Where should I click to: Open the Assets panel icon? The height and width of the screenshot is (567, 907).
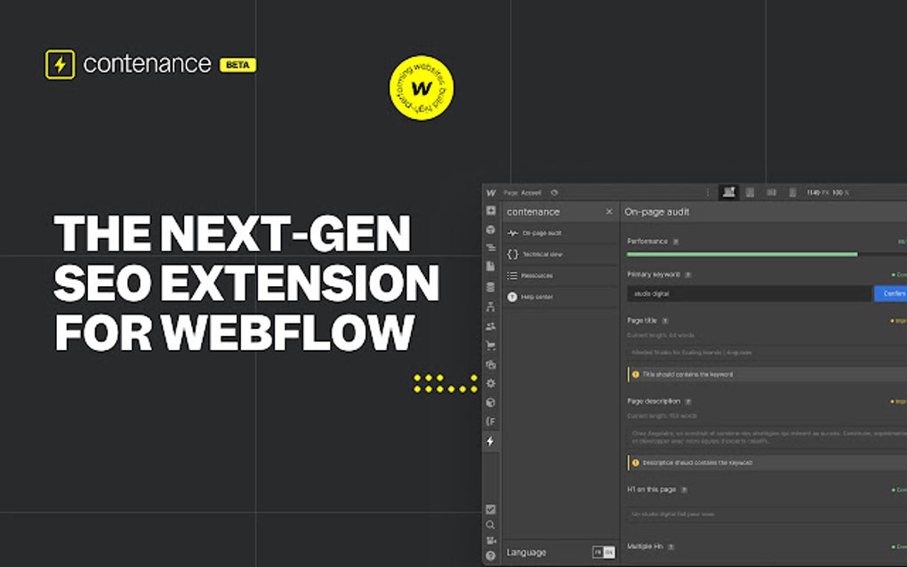click(x=491, y=364)
